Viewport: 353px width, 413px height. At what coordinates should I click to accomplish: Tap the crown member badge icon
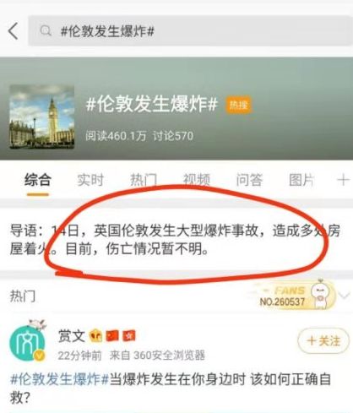tap(95, 336)
